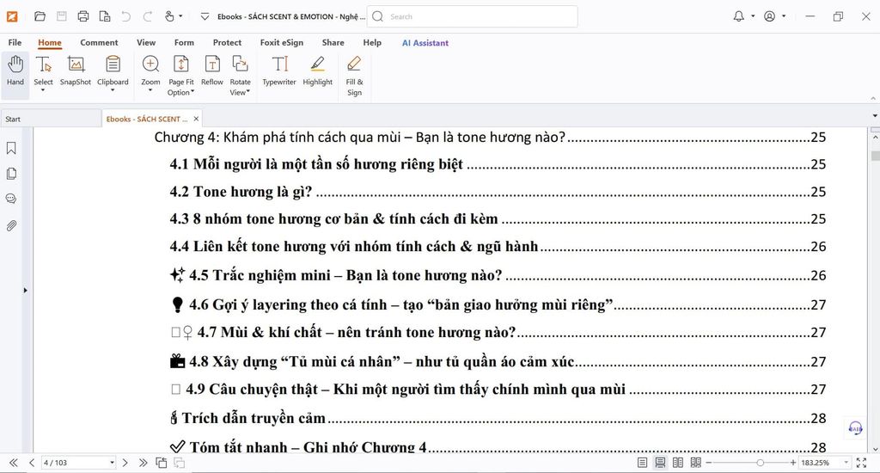Go to the first page
Screen dimensions: 880x473
click(x=14, y=463)
